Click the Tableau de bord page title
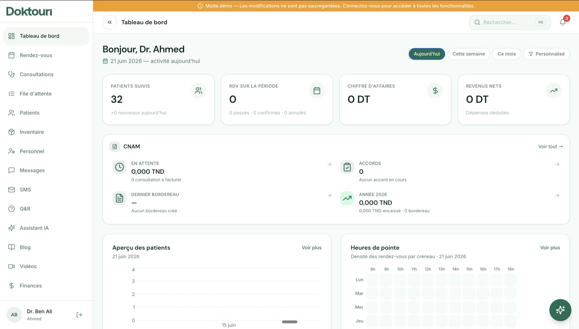Screen dimensions: 579x329 pos(144,22)
